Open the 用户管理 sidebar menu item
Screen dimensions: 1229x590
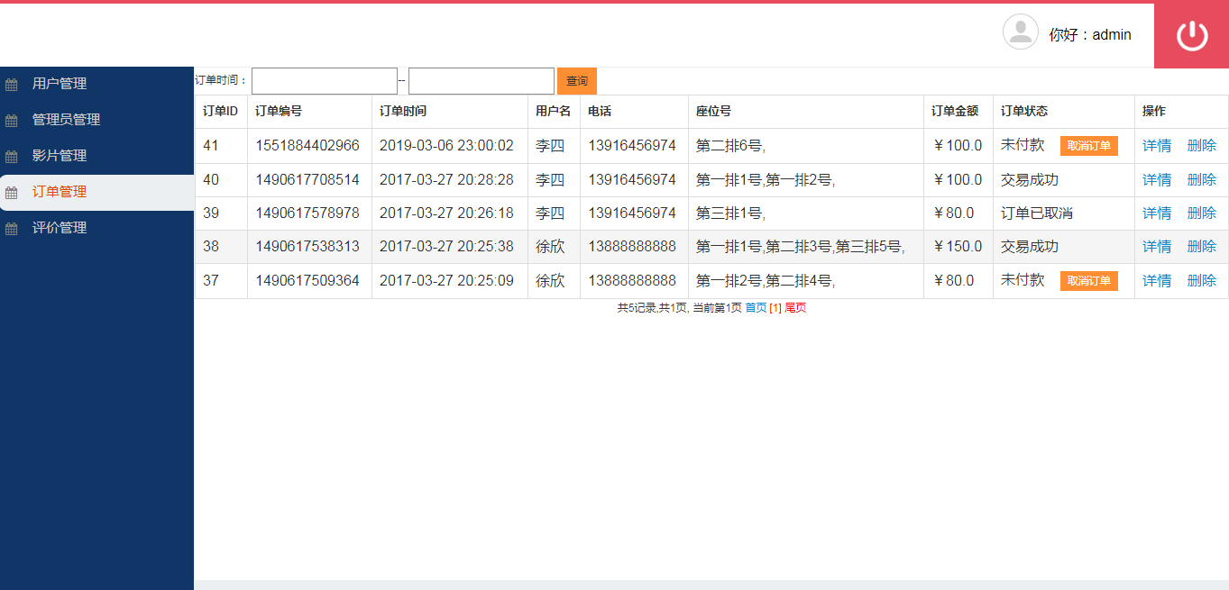[x=60, y=83]
